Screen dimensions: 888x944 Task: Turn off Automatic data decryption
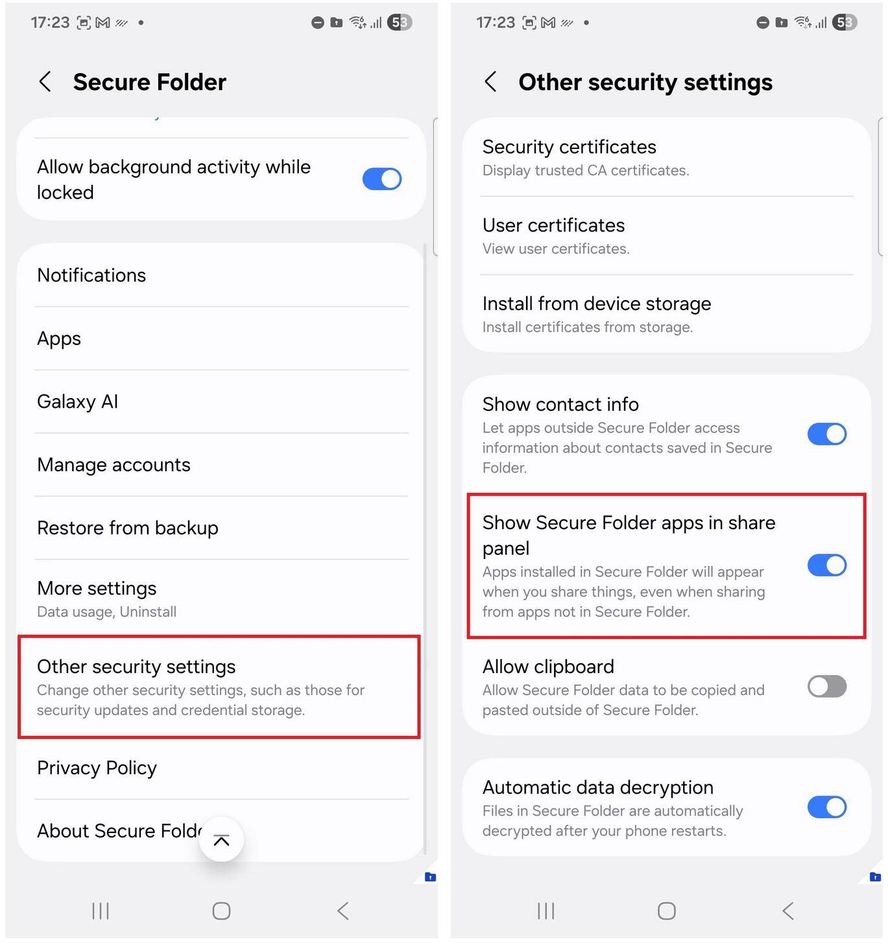pos(827,808)
